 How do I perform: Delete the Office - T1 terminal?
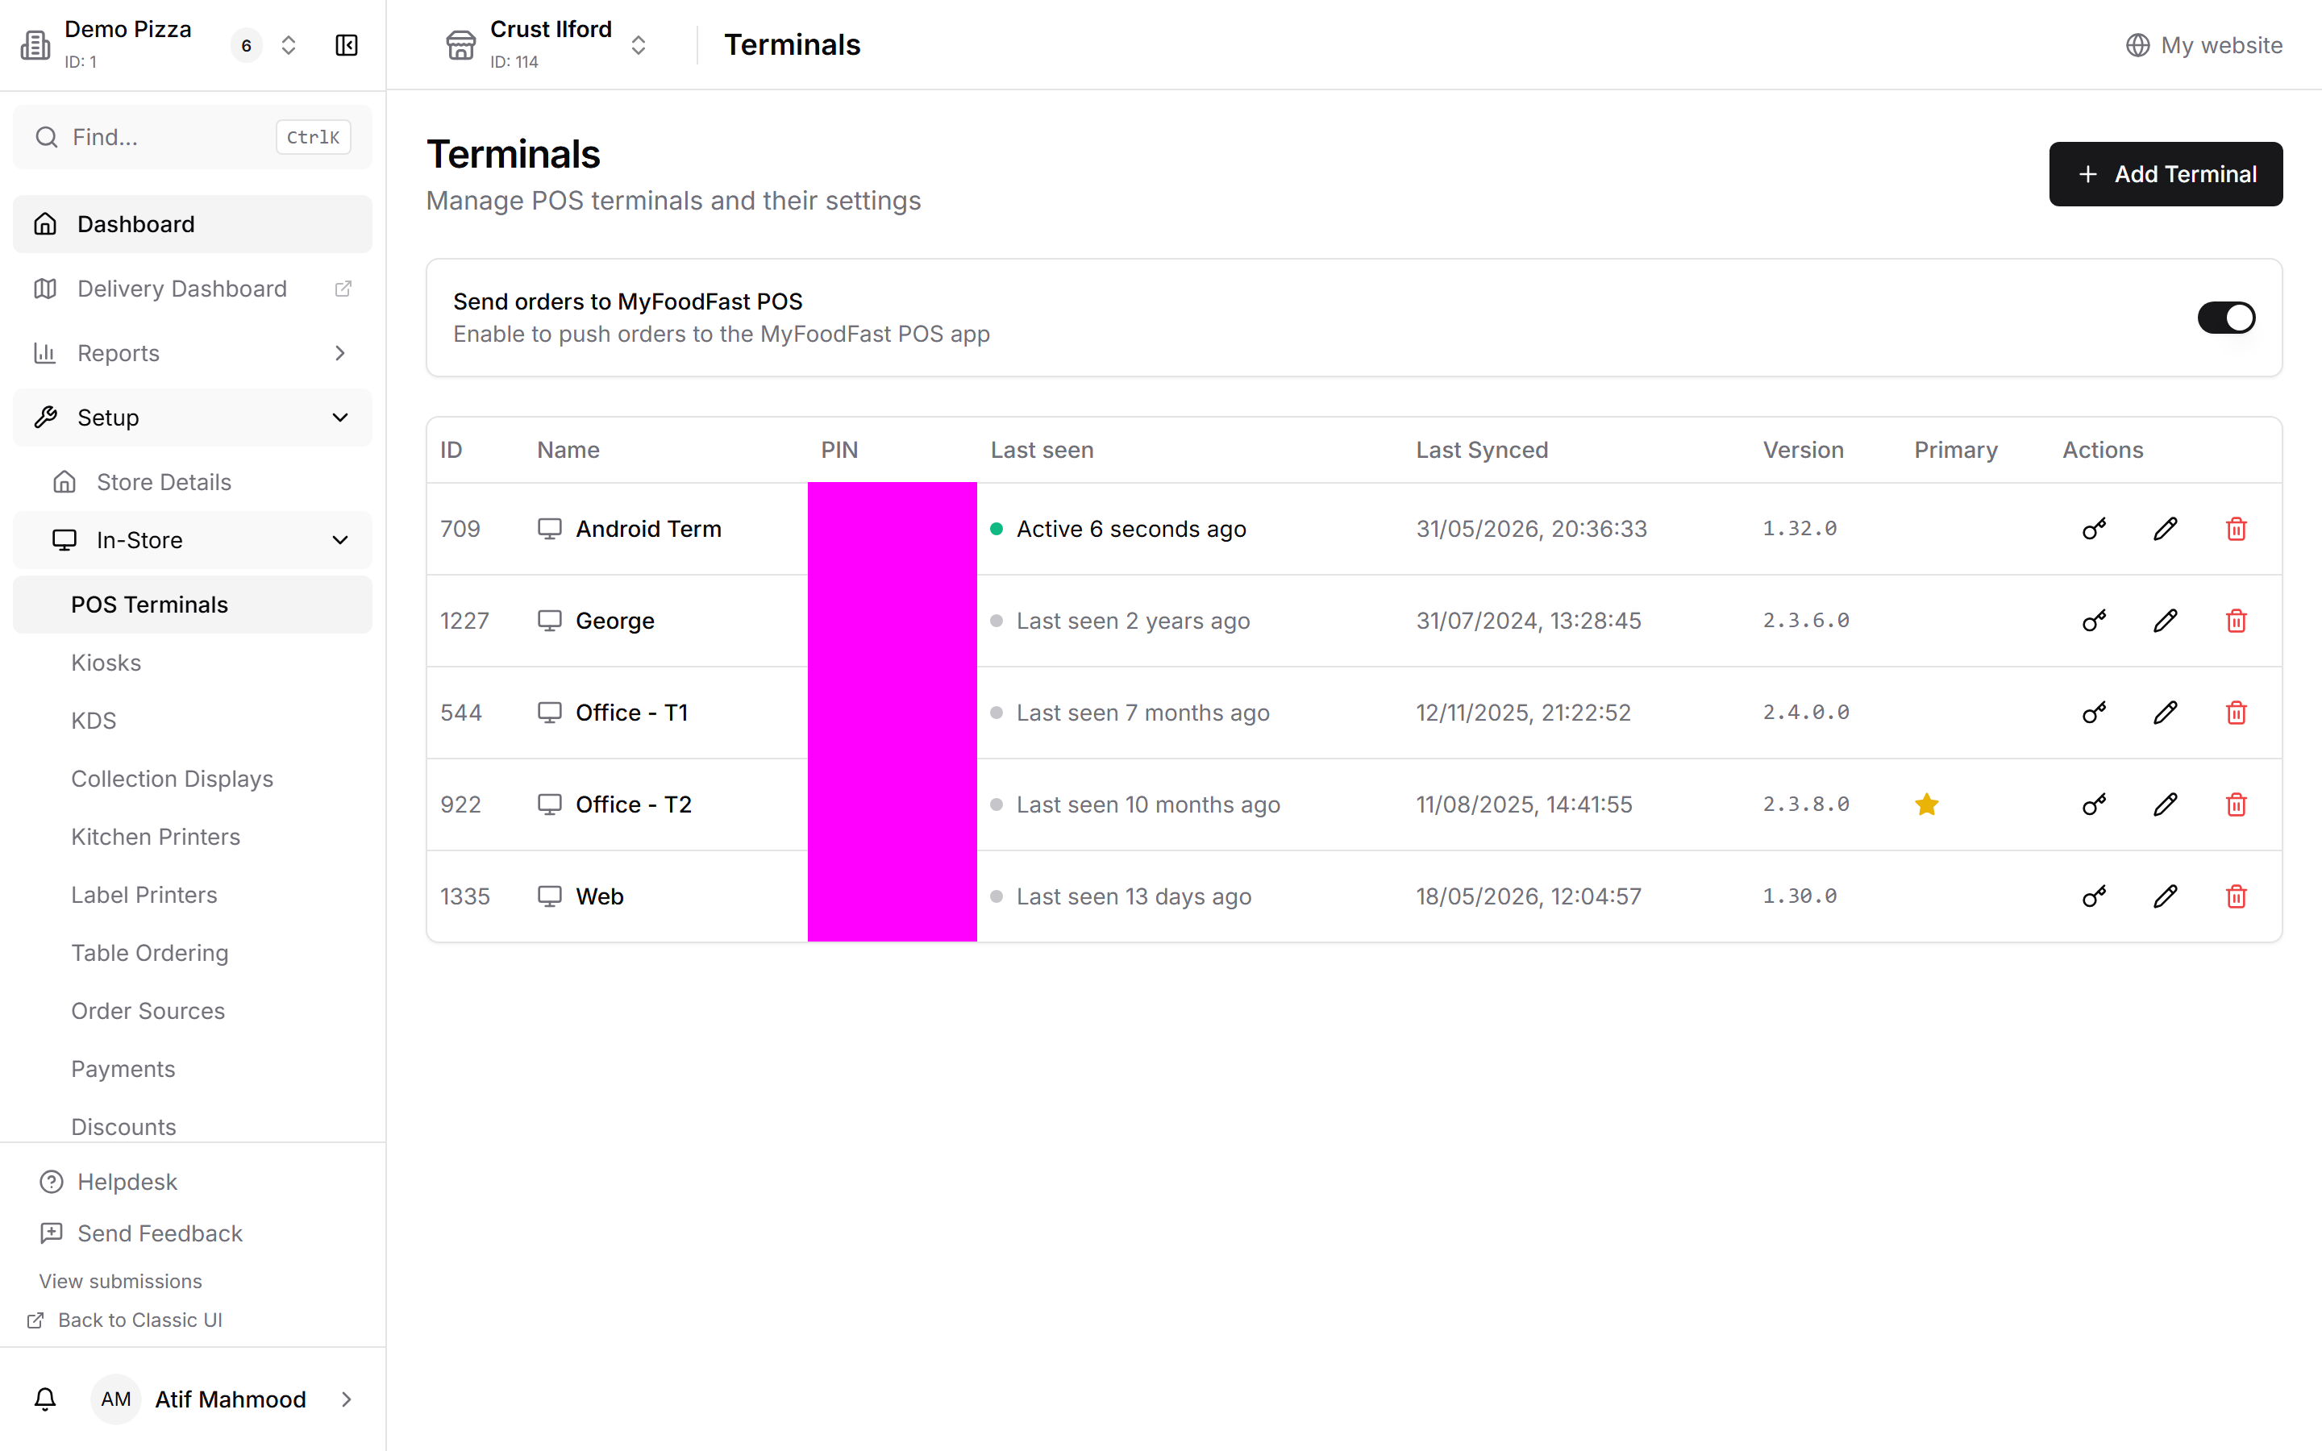click(x=2236, y=713)
